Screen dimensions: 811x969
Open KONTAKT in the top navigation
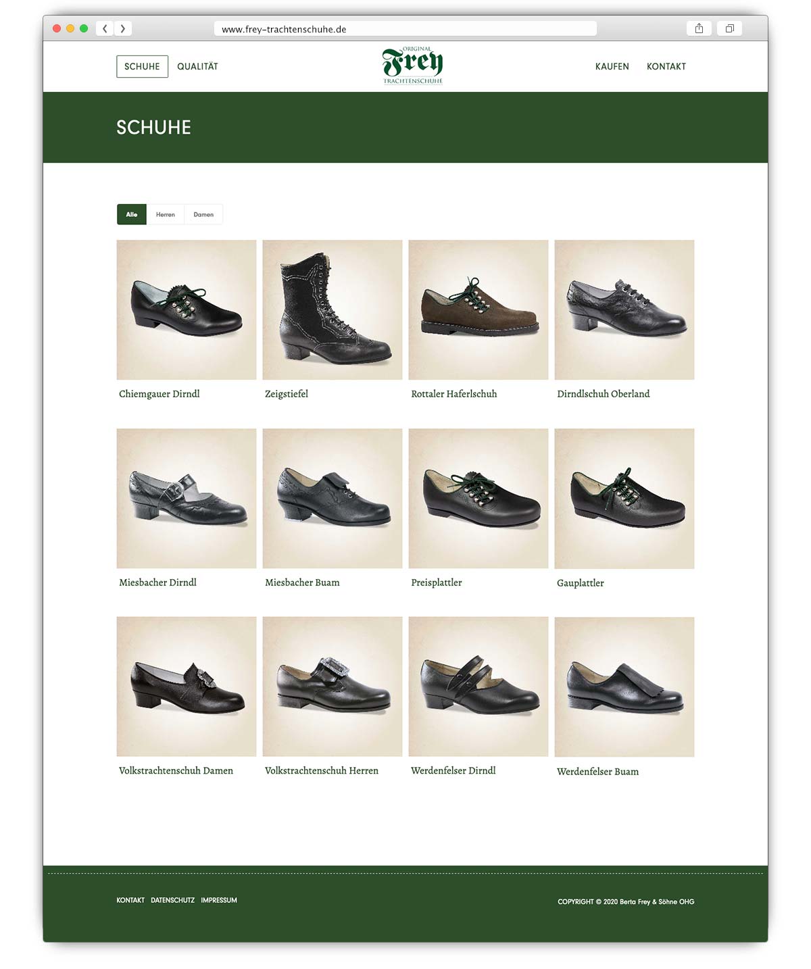click(x=666, y=66)
